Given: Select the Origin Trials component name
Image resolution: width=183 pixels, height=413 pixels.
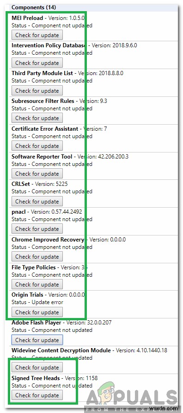Looking at the screenshot, I should tap(28, 295).
